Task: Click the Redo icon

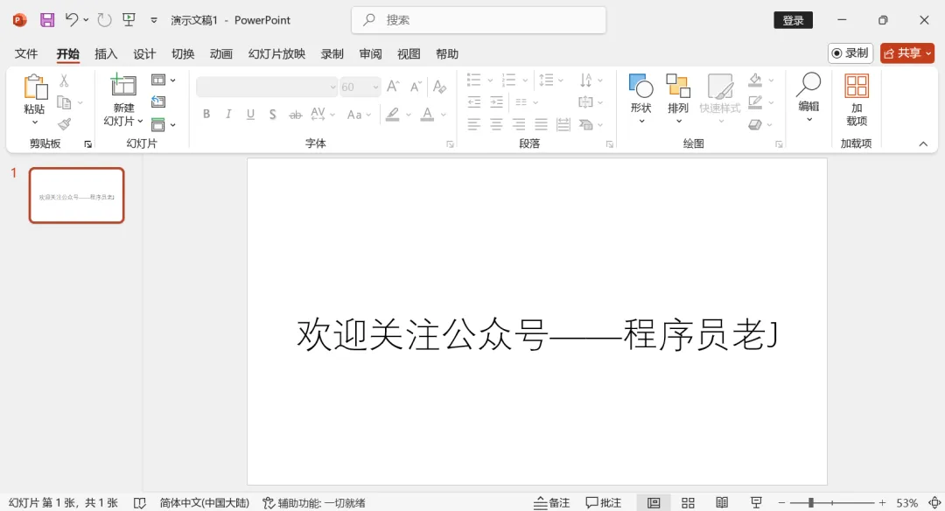Action: tap(104, 20)
